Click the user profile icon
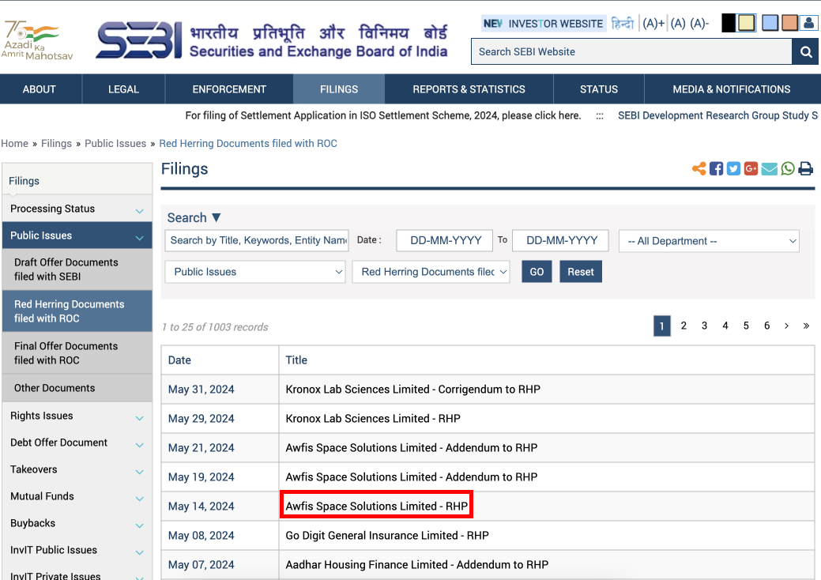 click(x=808, y=23)
